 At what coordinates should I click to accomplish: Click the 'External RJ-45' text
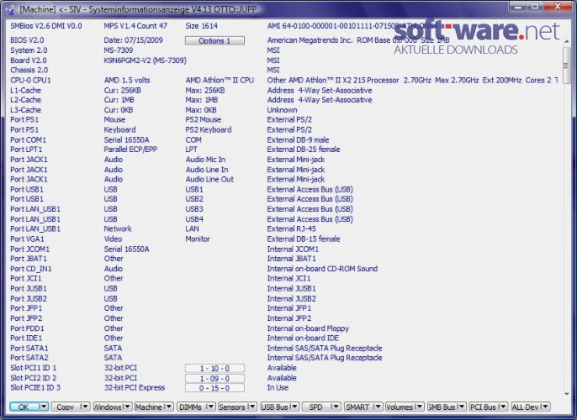pyautogui.click(x=291, y=228)
